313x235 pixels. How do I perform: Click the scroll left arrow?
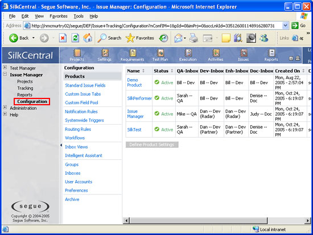click(x=126, y=221)
